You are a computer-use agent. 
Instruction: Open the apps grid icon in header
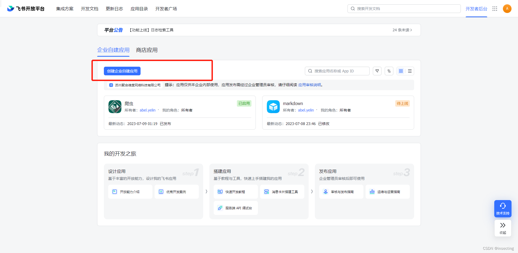coord(495,9)
